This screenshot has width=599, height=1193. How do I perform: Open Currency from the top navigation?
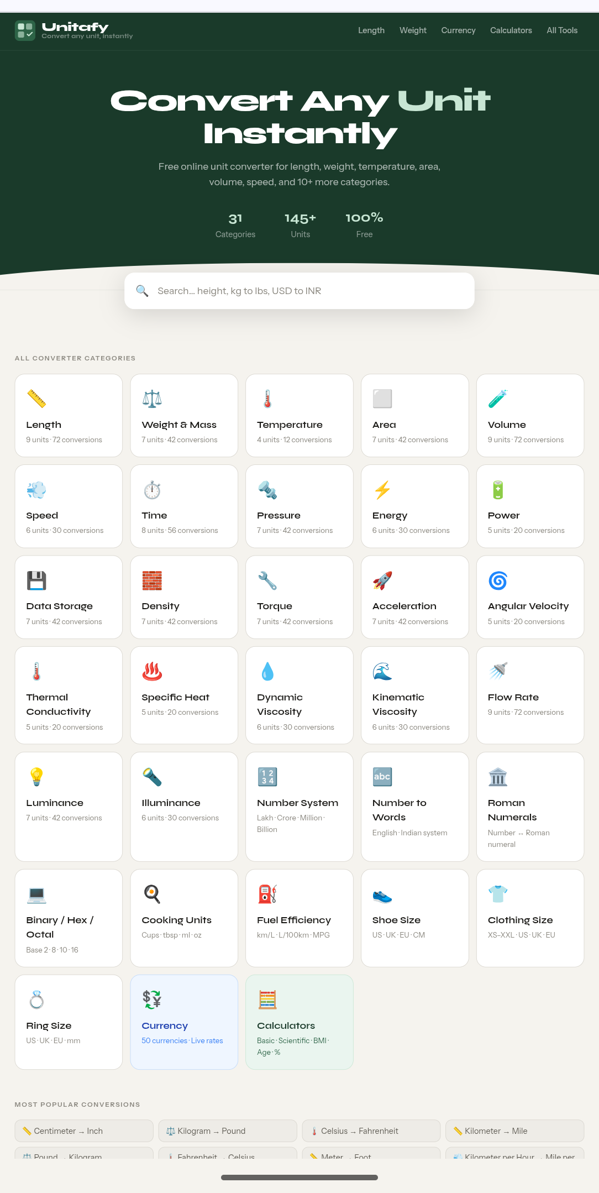458,30
